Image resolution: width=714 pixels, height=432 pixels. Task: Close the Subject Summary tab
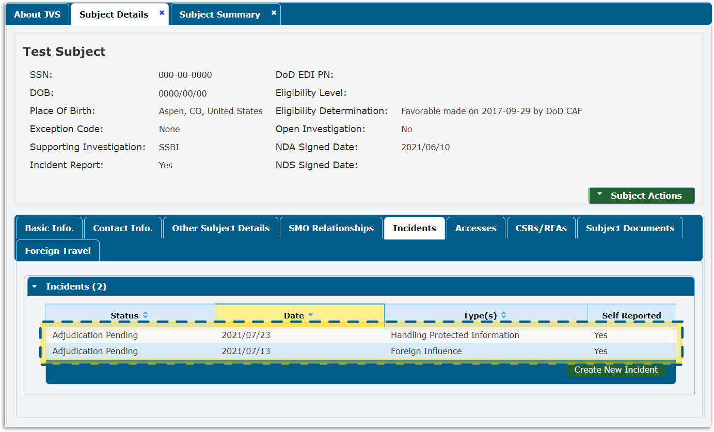(x=274, y=13)
